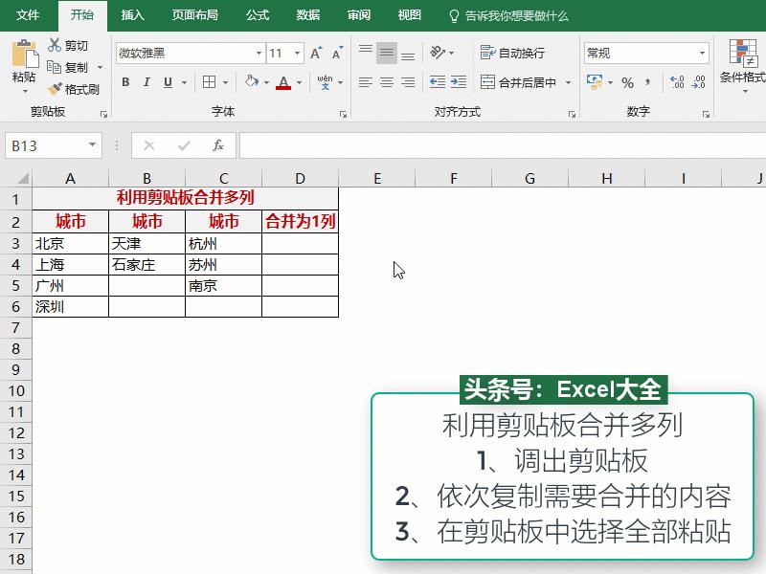The image size is (766, 574).
Task: Open the 数据 ribbon tab
Action: pyautogui.click(x=310, y=14)
